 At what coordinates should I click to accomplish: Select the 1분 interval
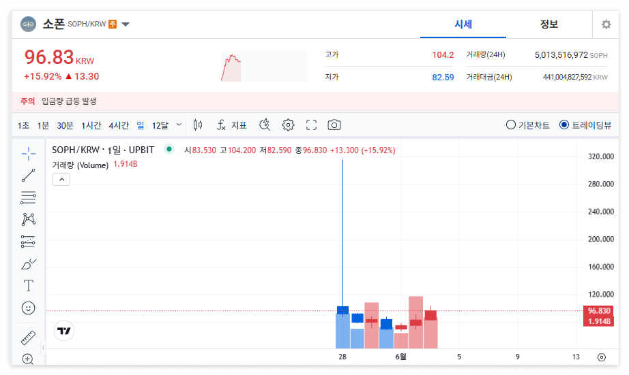tap(43, 126)
